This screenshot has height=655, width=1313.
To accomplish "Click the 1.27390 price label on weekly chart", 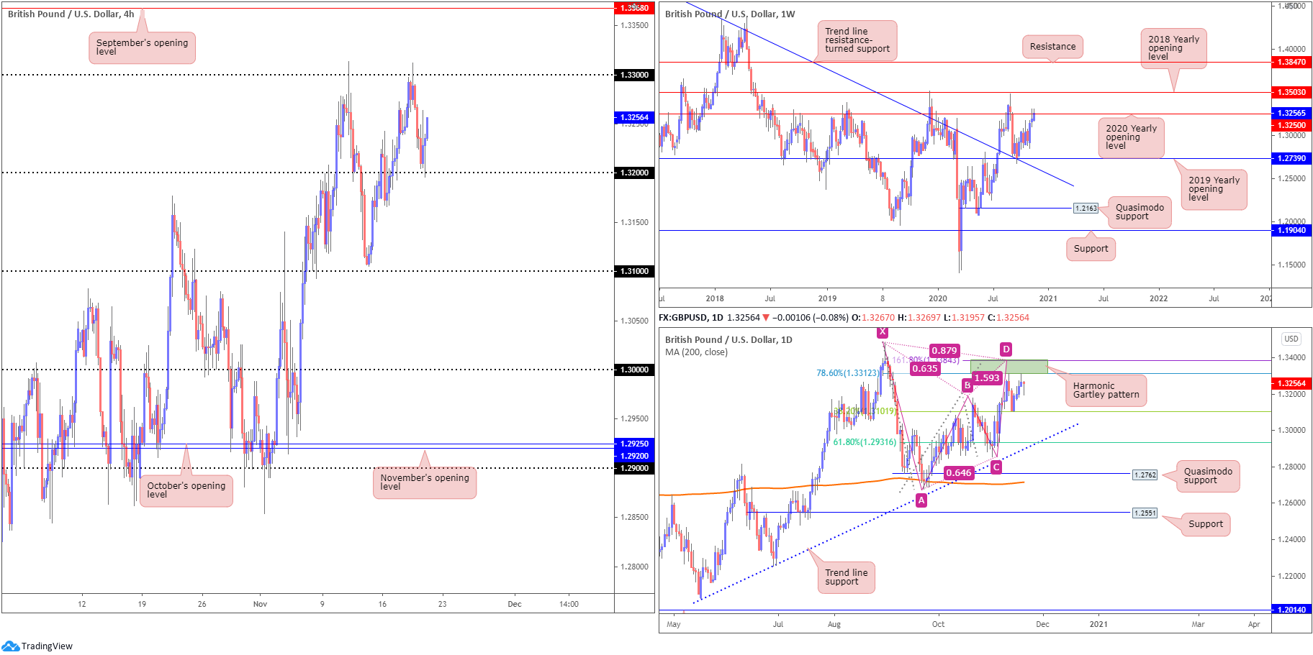I will click(x=1291, y=158).
